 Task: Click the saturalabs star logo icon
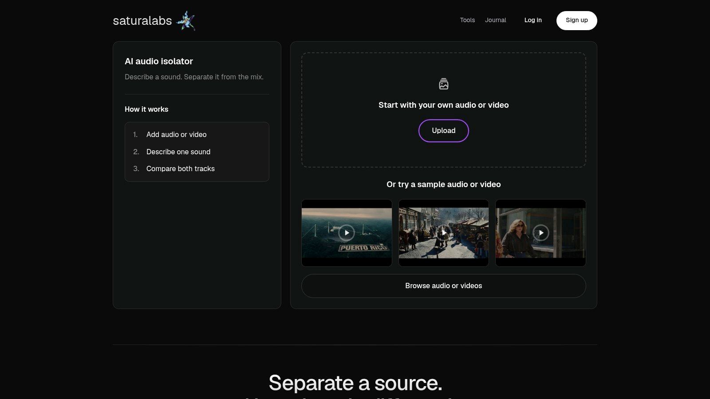(185, 20)
